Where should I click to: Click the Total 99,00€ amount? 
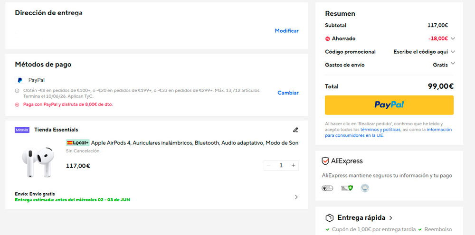pos(440,86)
